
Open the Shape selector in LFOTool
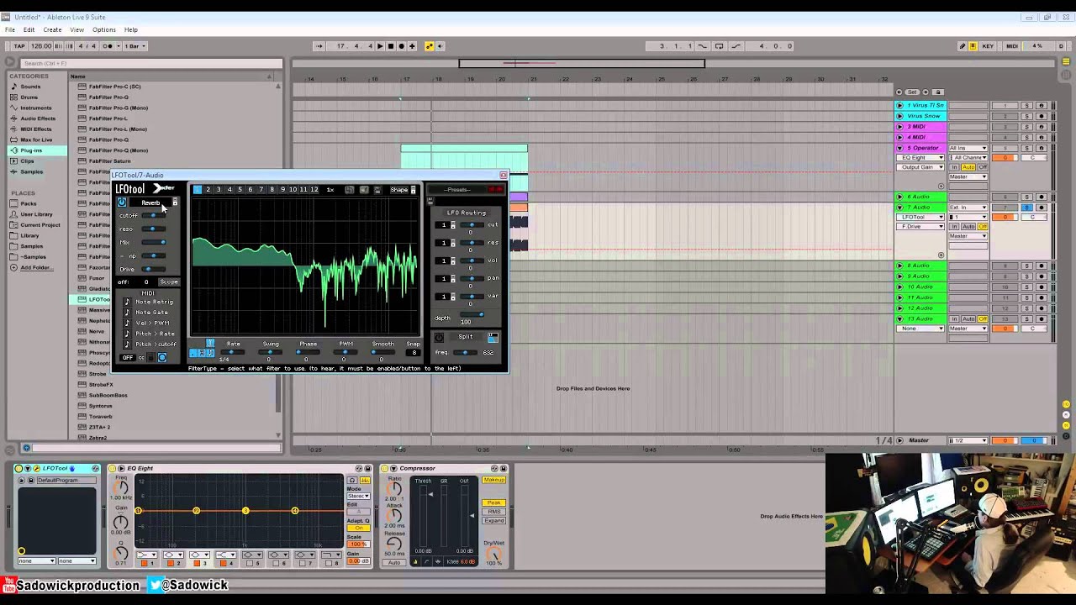point(403,190)
